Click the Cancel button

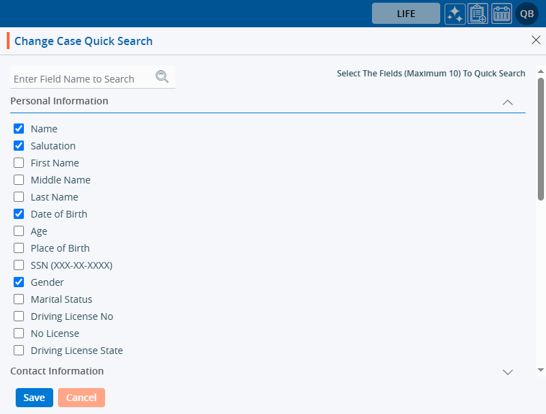point(81,398)
